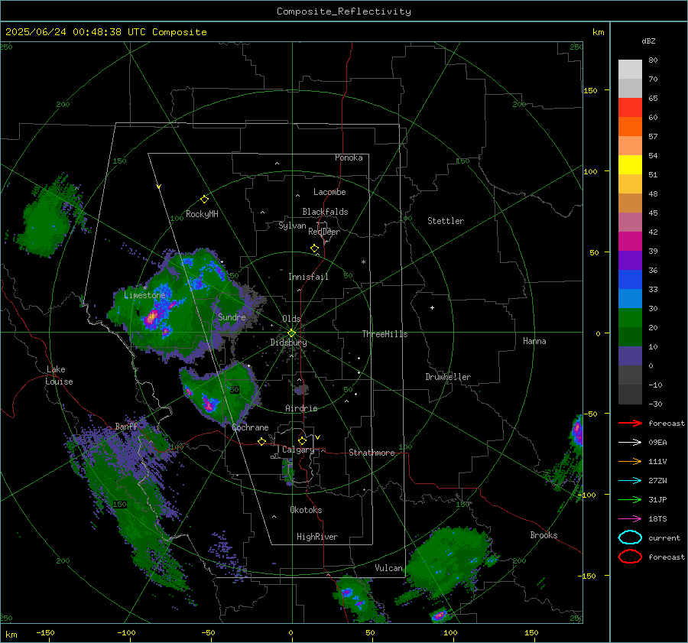The image size is (688, 643).
Task: Click the cyan 27ZW arrow legend icon
Action: coord(630,481)
